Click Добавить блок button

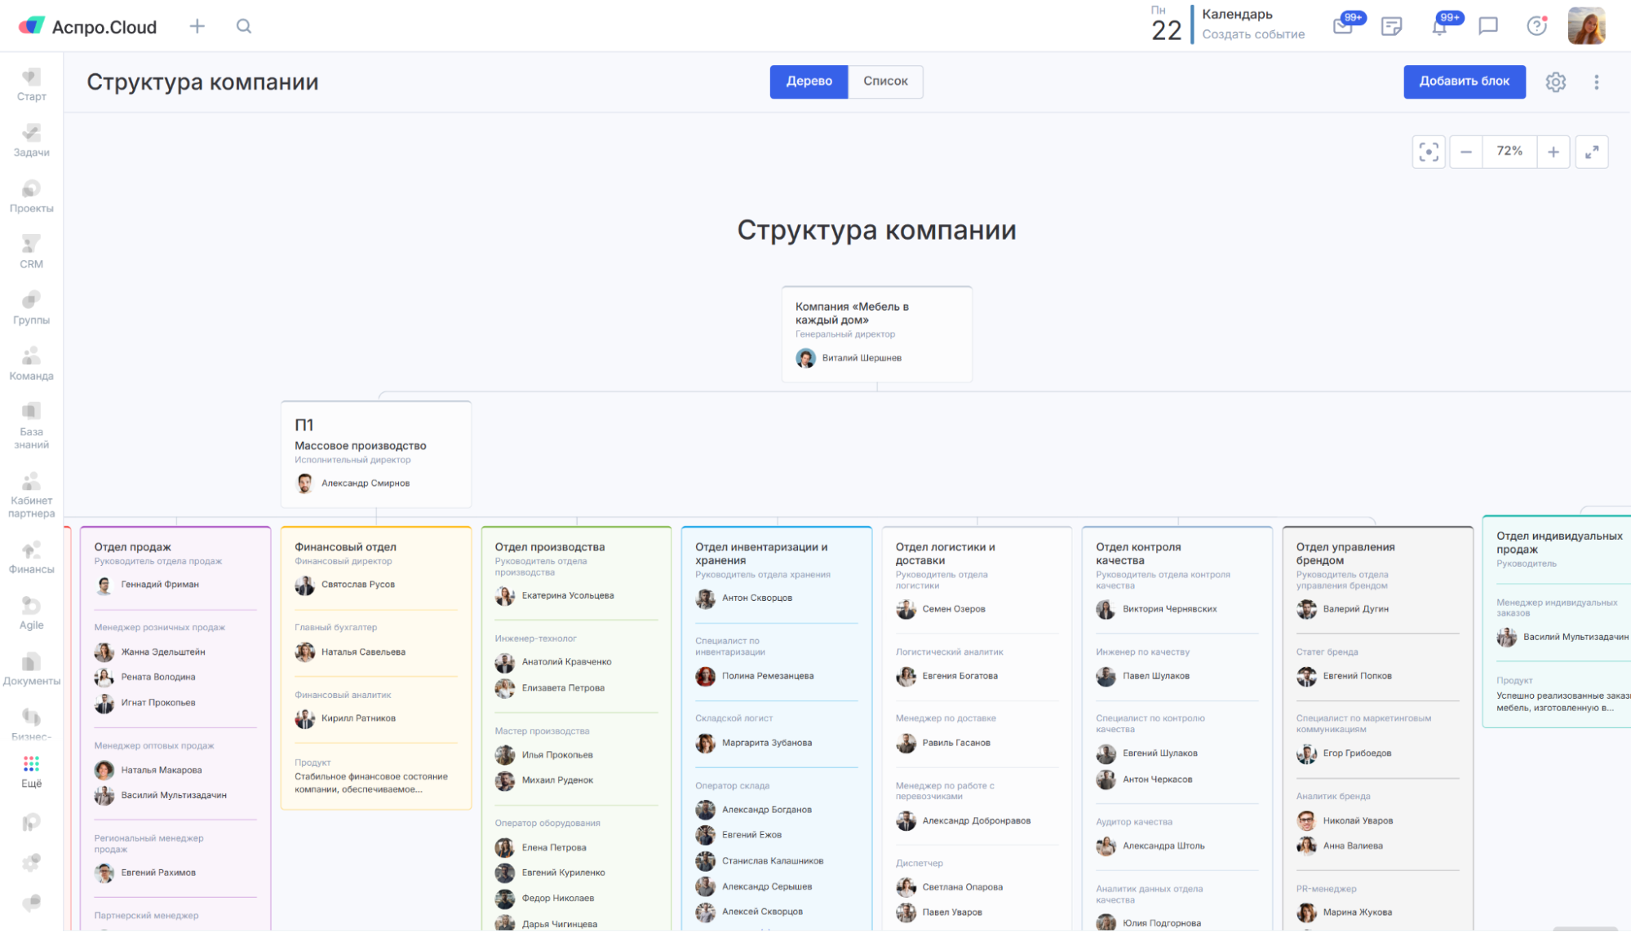(x=1464, y=82)
